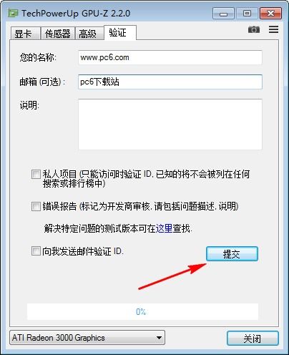Screen dimensions: 289x355
Task: Click the 关闭 button
Action: pos(253,338)
